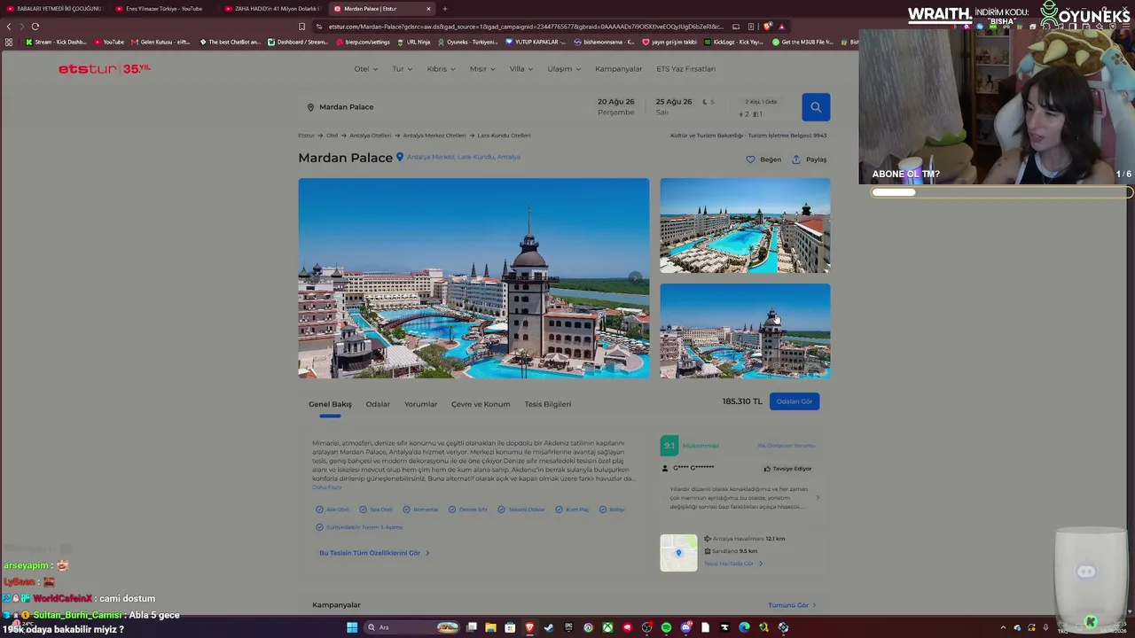The height and width of the screenshot is (638, 1135).
Task: Click the Lara-Kundu Otelleri breadcrumb link
Action: (505, 136)
